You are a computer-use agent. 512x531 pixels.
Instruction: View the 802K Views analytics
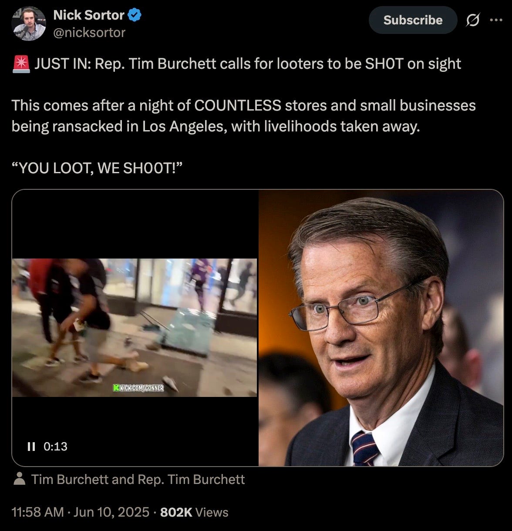pos(194,512)
